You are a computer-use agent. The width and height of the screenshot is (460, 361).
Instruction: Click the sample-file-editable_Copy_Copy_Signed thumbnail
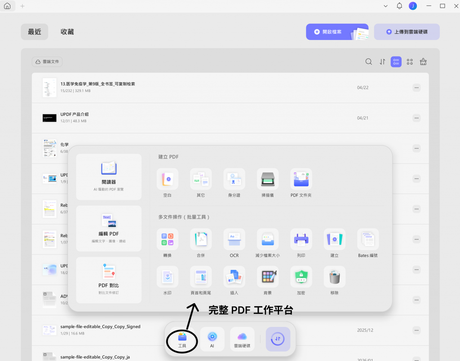click(x=49, y=330)
